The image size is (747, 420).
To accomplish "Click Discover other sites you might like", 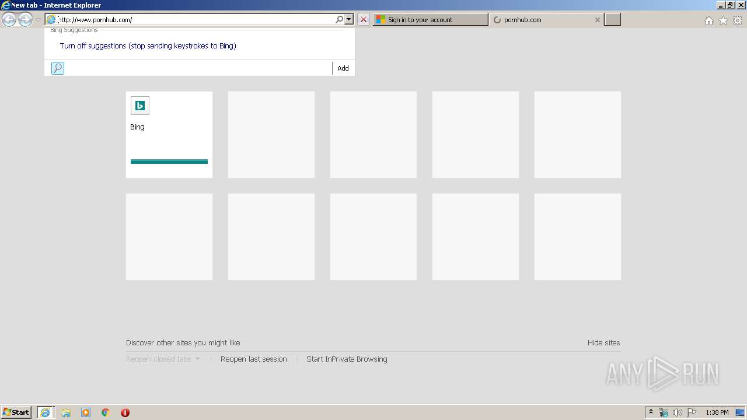I will (183, 343).
